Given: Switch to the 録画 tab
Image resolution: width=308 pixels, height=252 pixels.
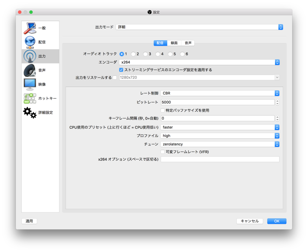Looking at the screenshot, I should coord(174,43).
